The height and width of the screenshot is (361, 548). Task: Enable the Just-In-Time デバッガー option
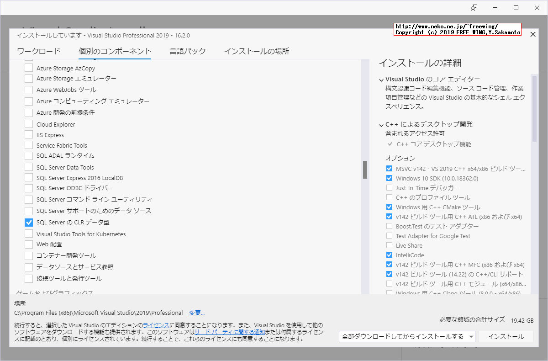tap(390, 187)
